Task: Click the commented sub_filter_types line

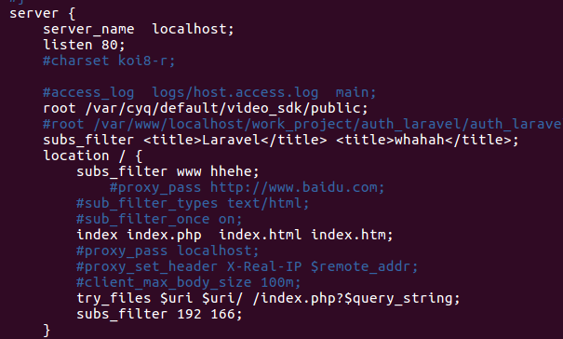Action: click(193, 203)
